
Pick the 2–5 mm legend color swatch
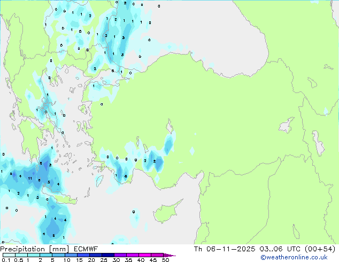(x=46, y=255)
